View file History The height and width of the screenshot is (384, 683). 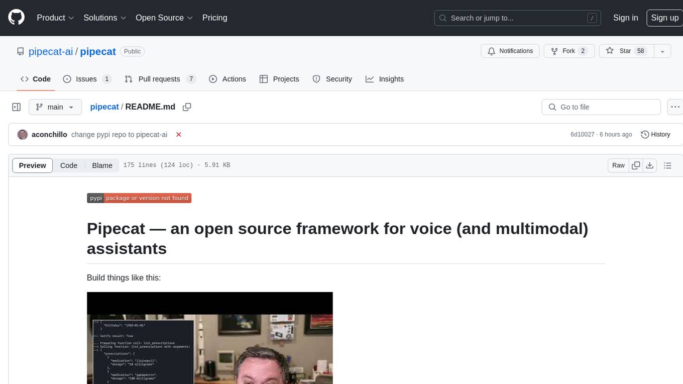[656, 135]
